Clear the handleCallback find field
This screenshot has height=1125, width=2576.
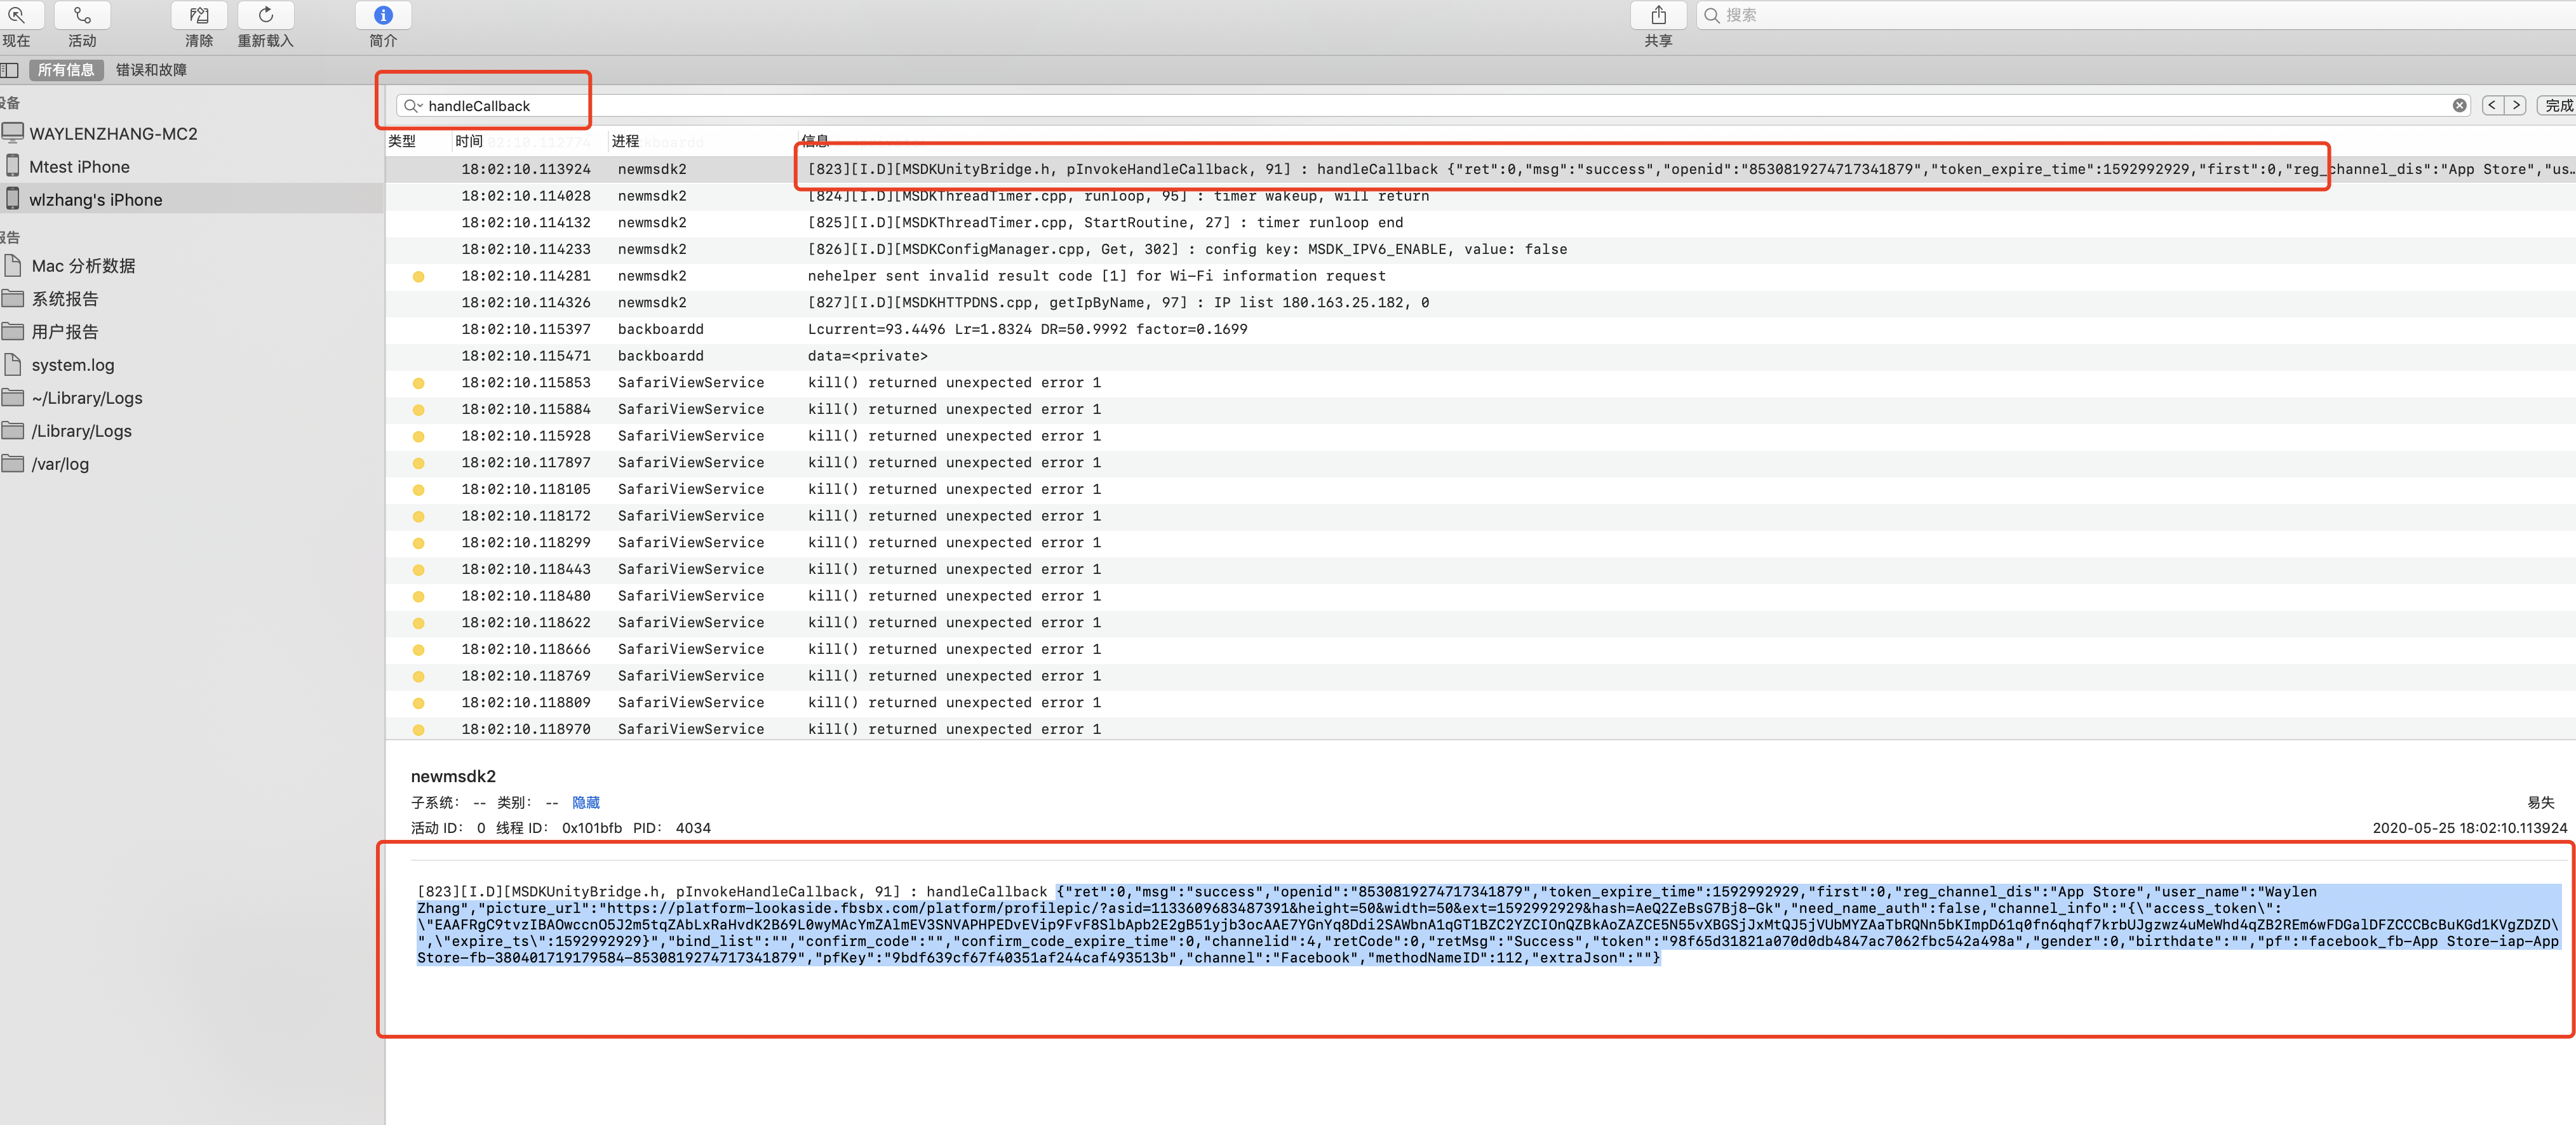point(2459,106)
